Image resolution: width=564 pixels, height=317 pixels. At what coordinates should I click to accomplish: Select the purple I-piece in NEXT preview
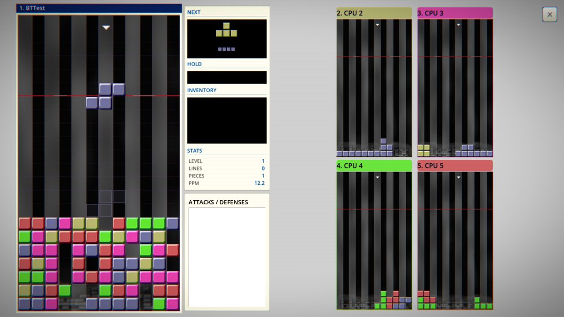226,49
